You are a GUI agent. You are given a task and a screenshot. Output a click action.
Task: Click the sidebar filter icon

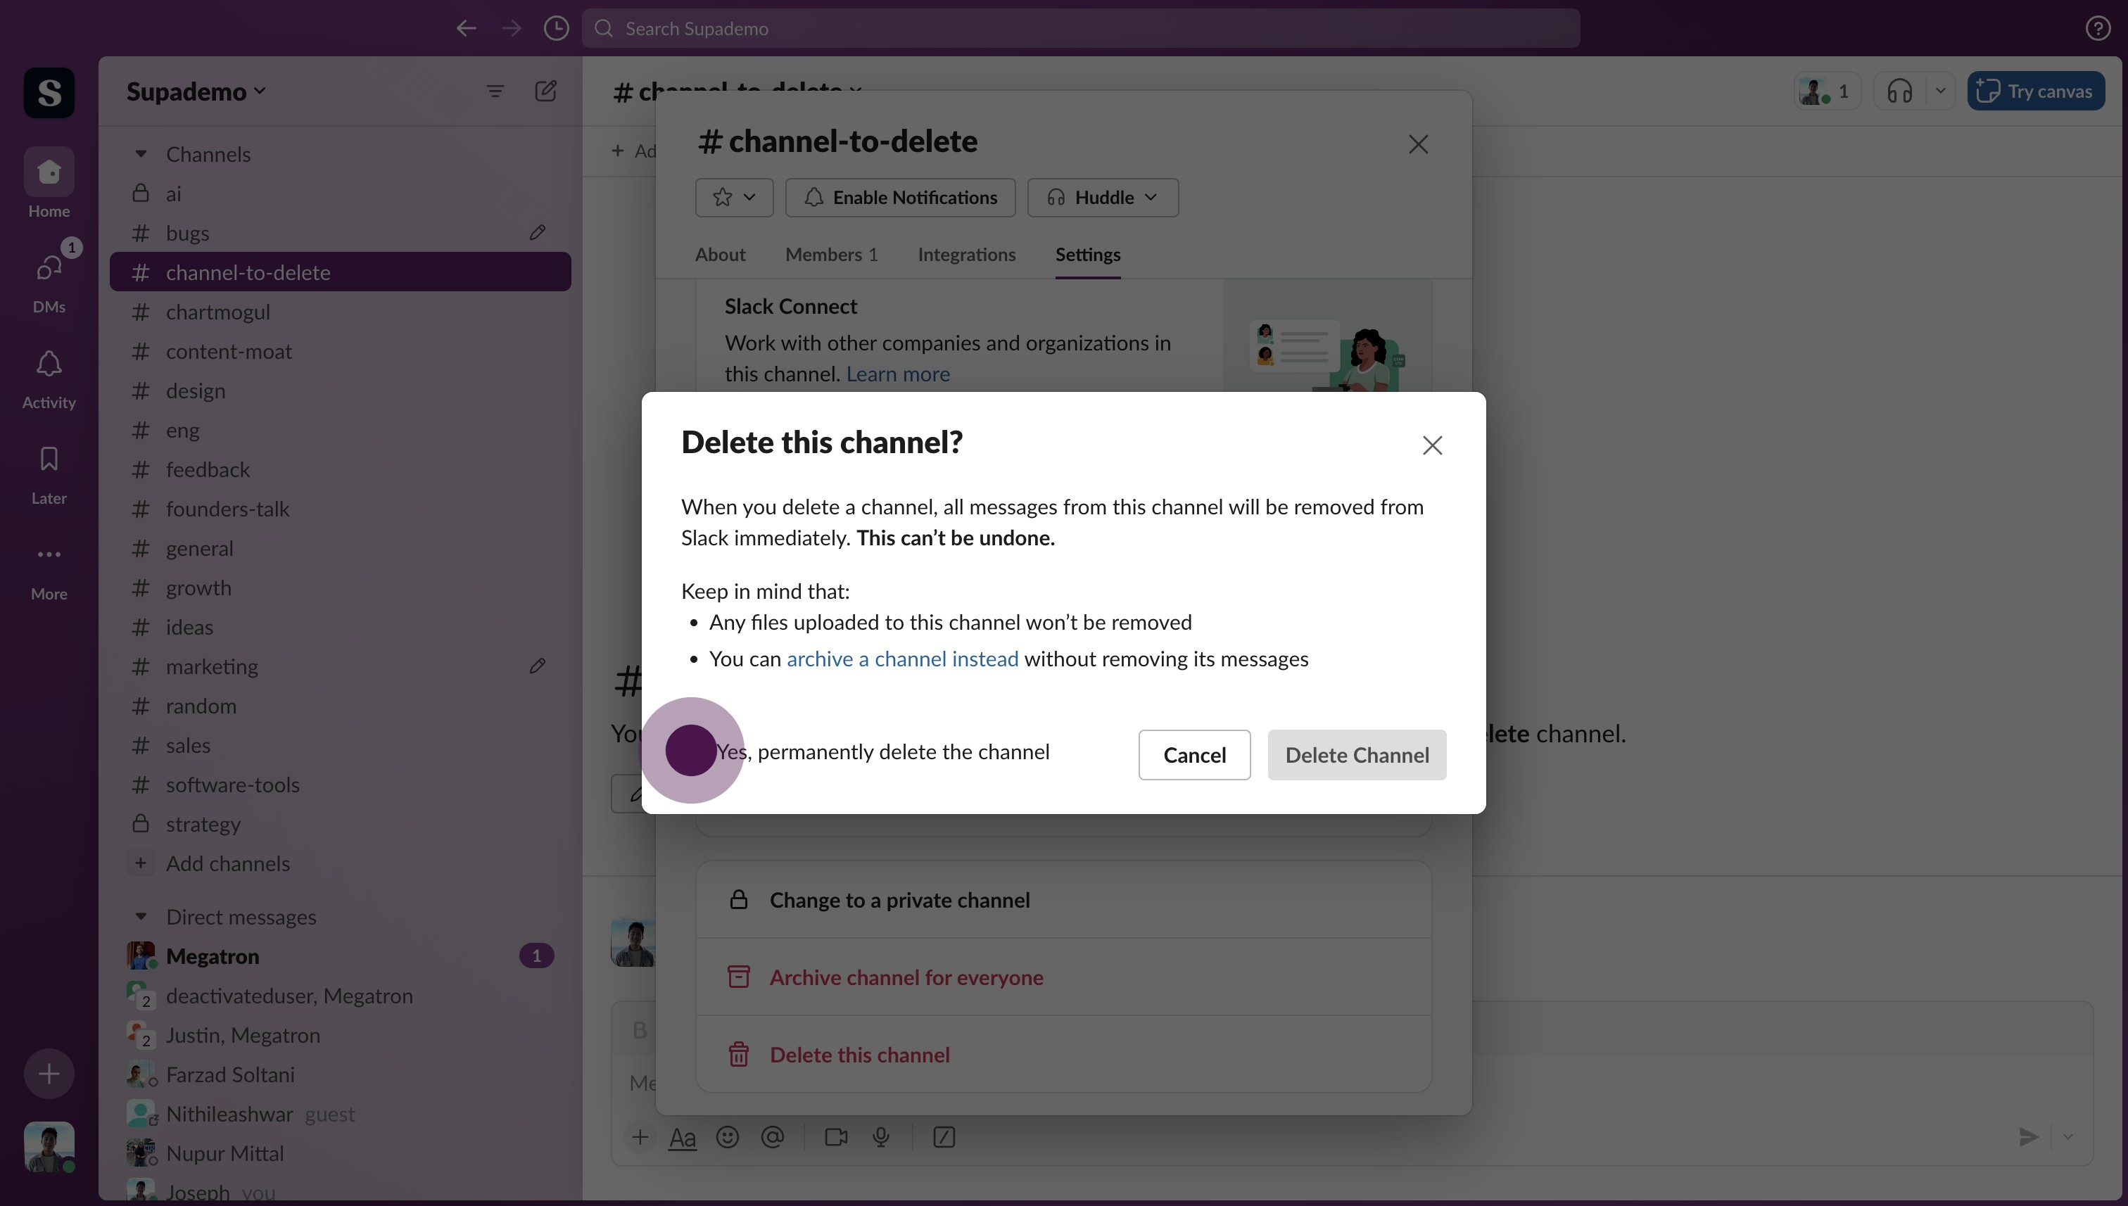pos(495,91)
